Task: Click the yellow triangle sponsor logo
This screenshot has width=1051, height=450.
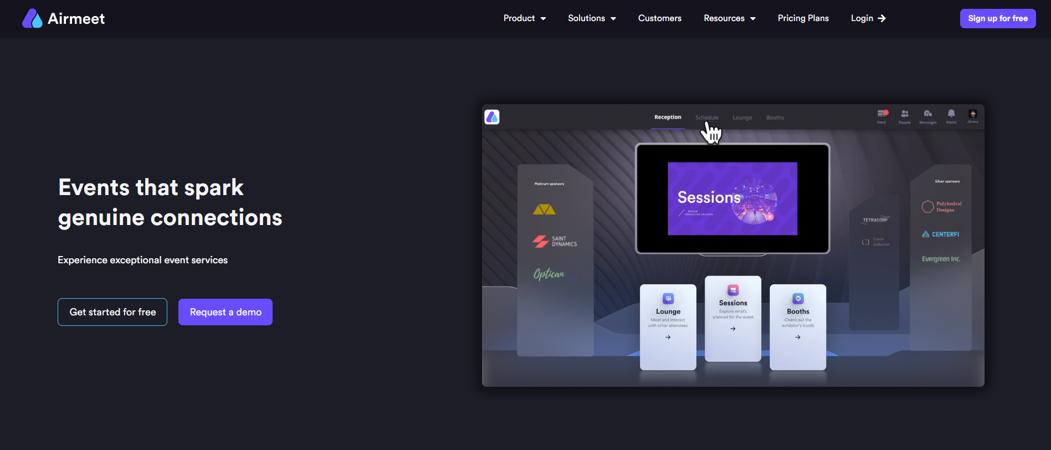Action: (x=544, y=209)
